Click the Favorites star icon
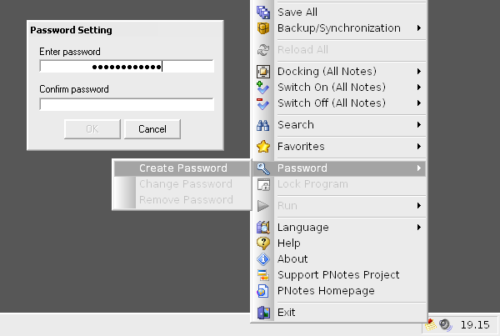Image resolution: width=500 pixels, height=336 pixels. coord(263,147)
